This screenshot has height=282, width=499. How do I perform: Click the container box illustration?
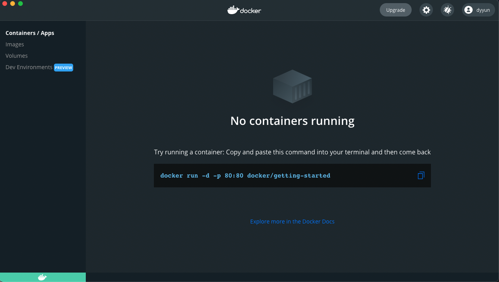pyautogui.click(x=292, y=86)
